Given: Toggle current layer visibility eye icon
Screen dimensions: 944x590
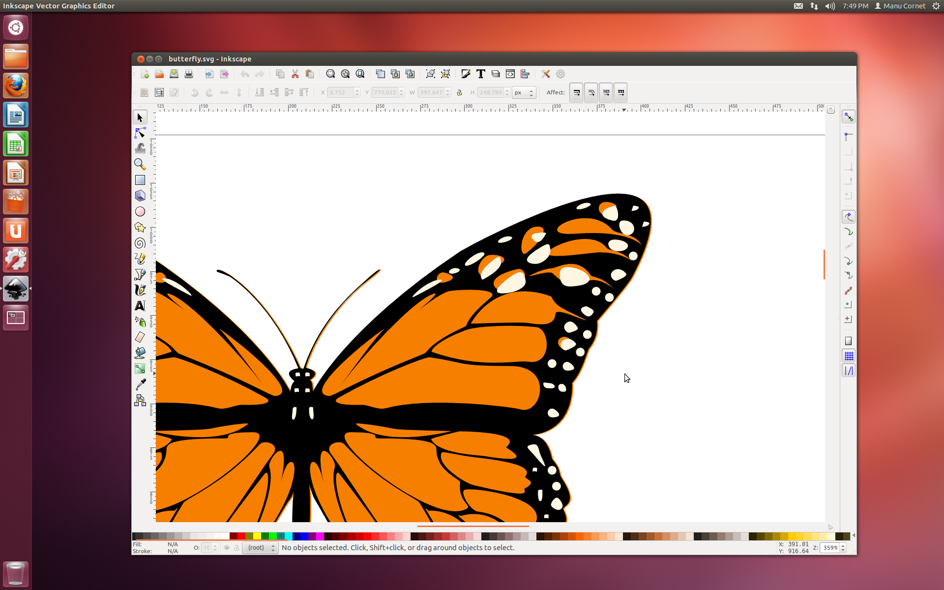Looking at the screenshot, I should pos(227,548).
